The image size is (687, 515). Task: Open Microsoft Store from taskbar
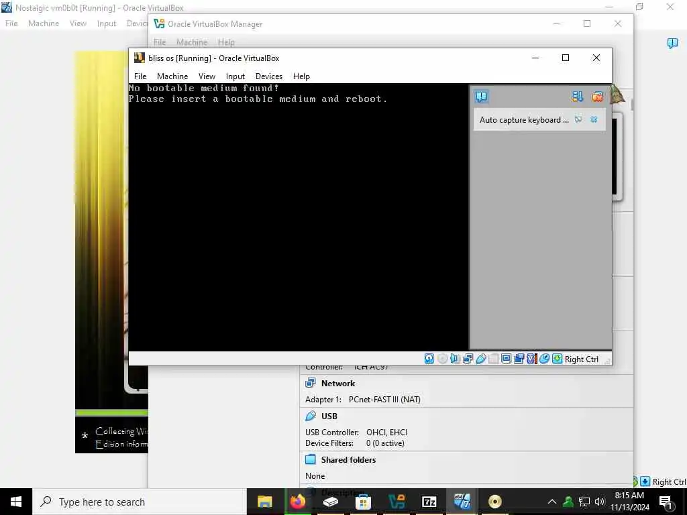[x=363, y=502]
